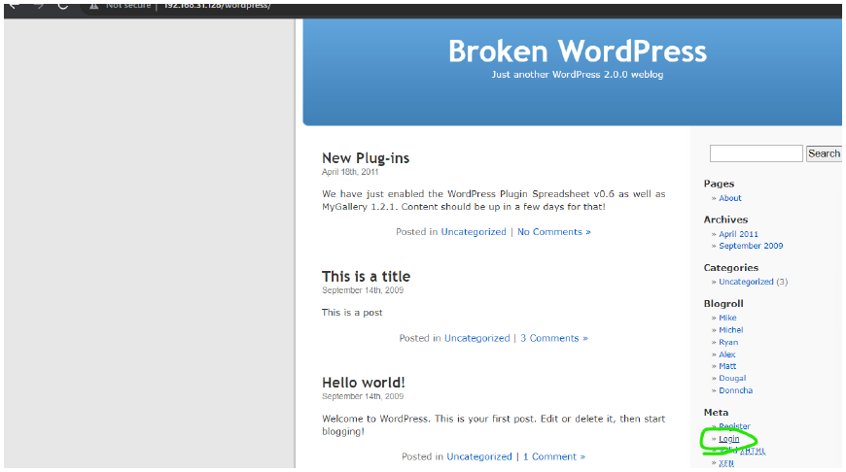Open the Uncategorized category in sidebar
846x472 pixels.
[x=746, y=282]
